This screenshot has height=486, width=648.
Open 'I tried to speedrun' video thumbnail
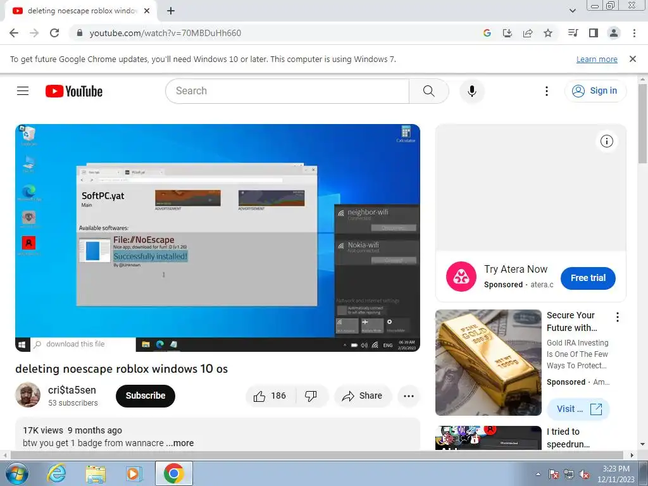pos(488,438)
